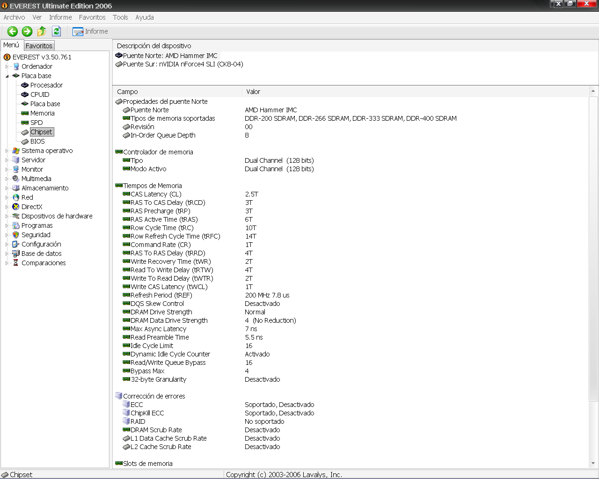This screenshot has height=479, width=599.
Task: Select the EVEREST v3.50.761 root icon
Action: (x=7, y=57)
